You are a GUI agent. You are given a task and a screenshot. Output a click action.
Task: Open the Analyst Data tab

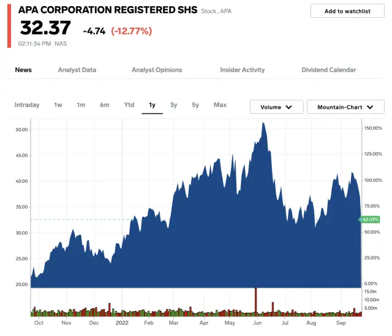(x=77, y=70)
